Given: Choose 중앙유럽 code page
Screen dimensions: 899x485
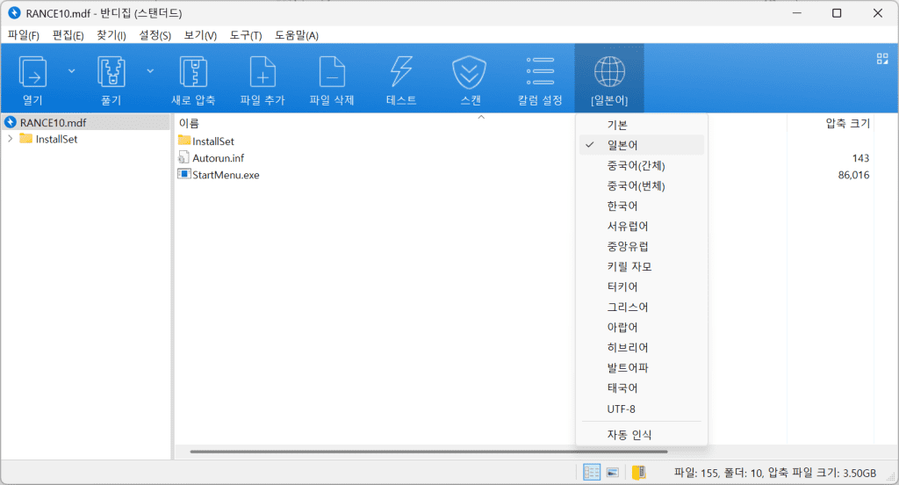Looking at the screenshot, I should (642, 246).
